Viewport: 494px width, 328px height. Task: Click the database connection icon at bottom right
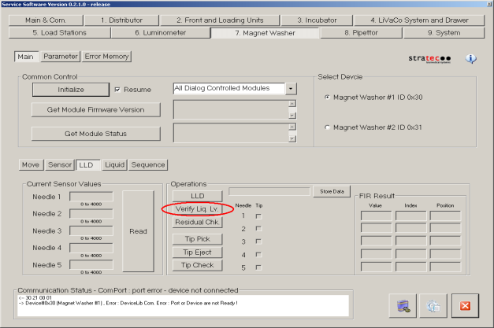(x=403, y=305)
